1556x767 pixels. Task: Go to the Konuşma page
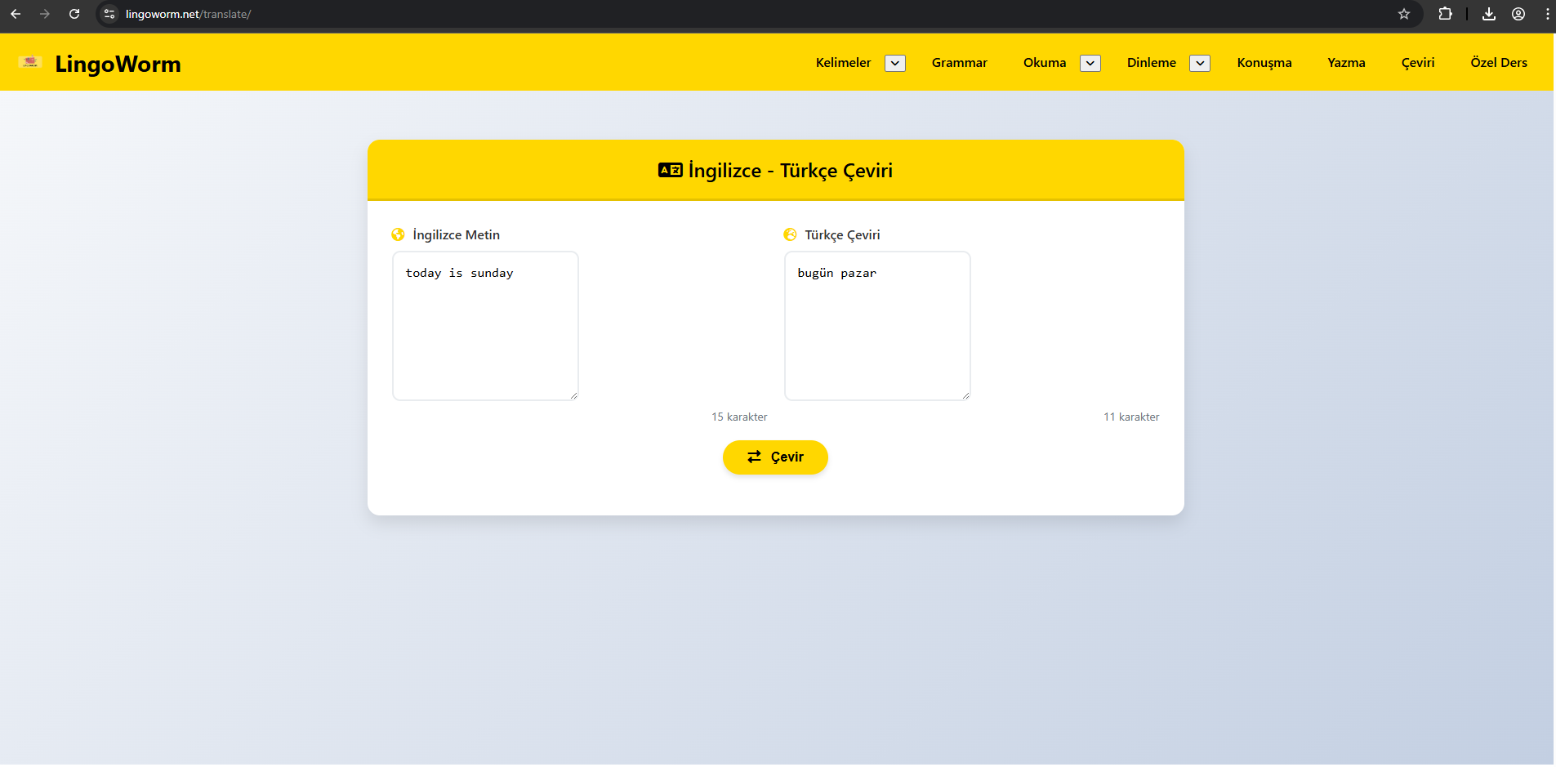tap(1264, 63)
